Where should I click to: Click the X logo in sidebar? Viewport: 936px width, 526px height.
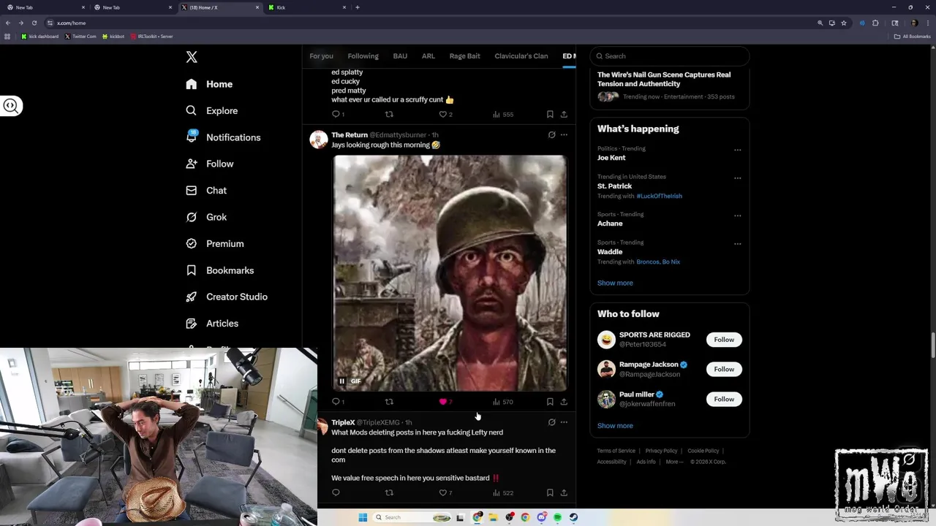(192, 57)
